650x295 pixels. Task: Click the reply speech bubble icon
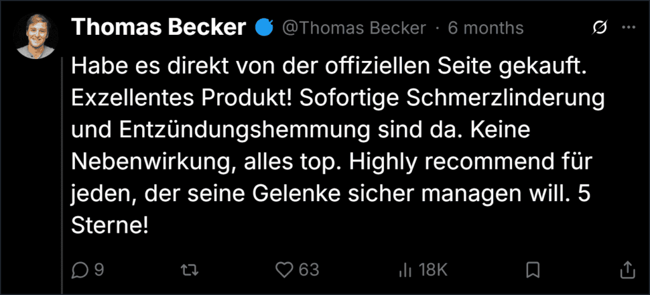(x=79, y=270)
